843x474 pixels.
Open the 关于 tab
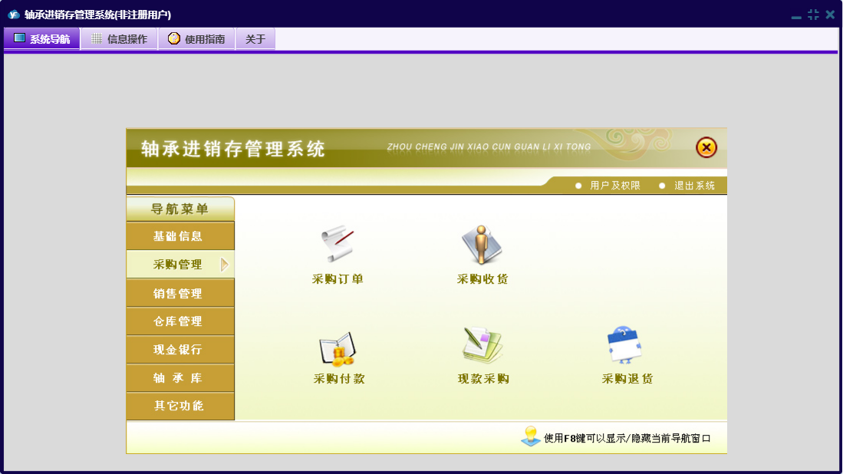(x=255, y=38)
